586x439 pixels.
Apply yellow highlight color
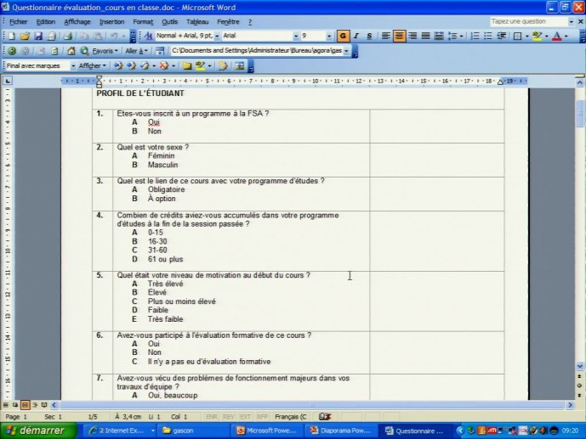point(537,37)
